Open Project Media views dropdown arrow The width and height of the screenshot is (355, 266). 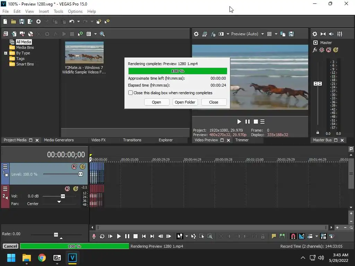pyautogui.click(x=95, y=34)
